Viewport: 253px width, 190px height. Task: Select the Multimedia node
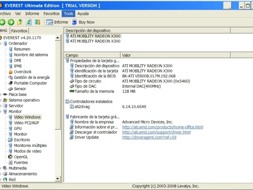point(15,168)
